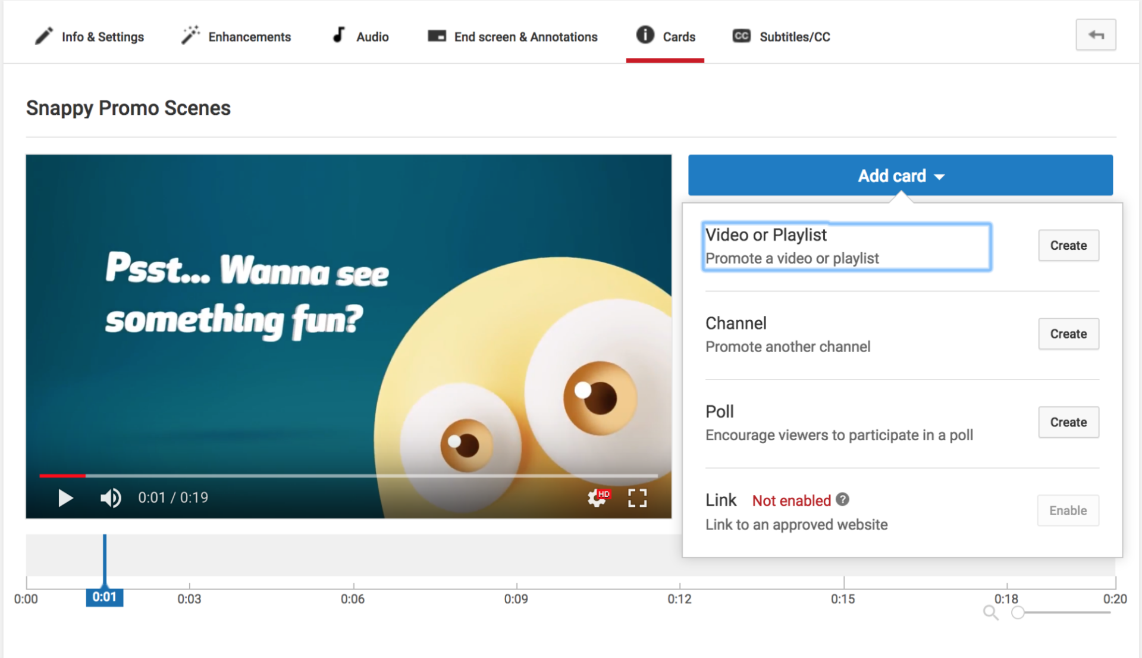Open the Add card dropdown
The height and width of the screenshot is (658, 1142).
900,176
